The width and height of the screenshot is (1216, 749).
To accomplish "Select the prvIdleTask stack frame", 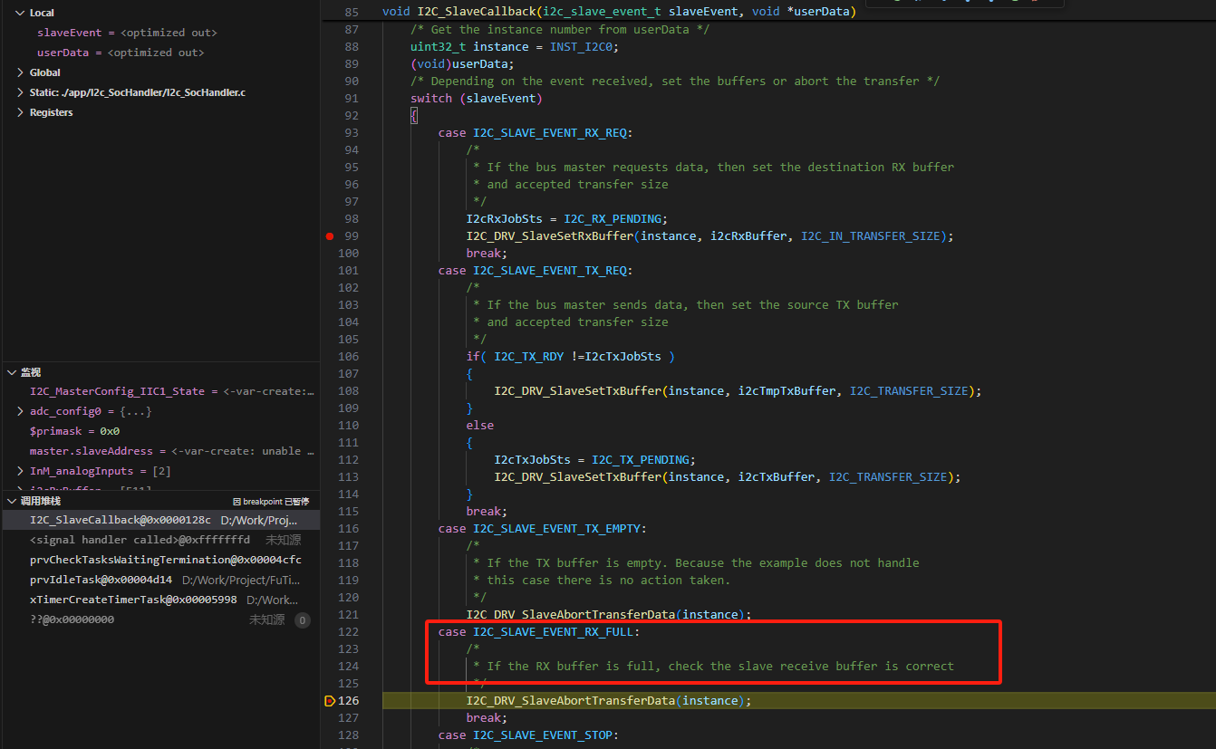I will (159, 580).
